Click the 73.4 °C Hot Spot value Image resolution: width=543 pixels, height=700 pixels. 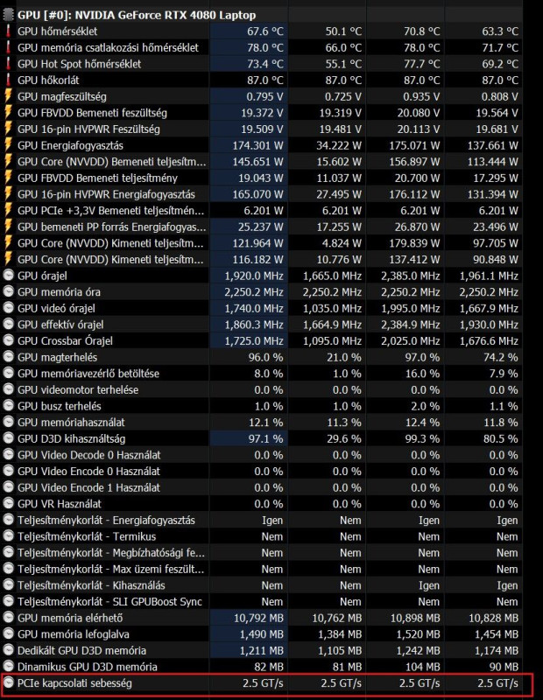click(x=265, y=64)
